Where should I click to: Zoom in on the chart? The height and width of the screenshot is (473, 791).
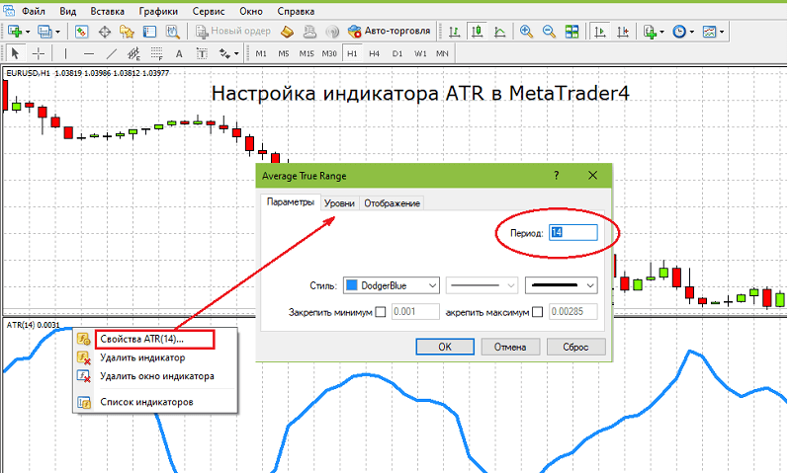[x=526, y=32]
